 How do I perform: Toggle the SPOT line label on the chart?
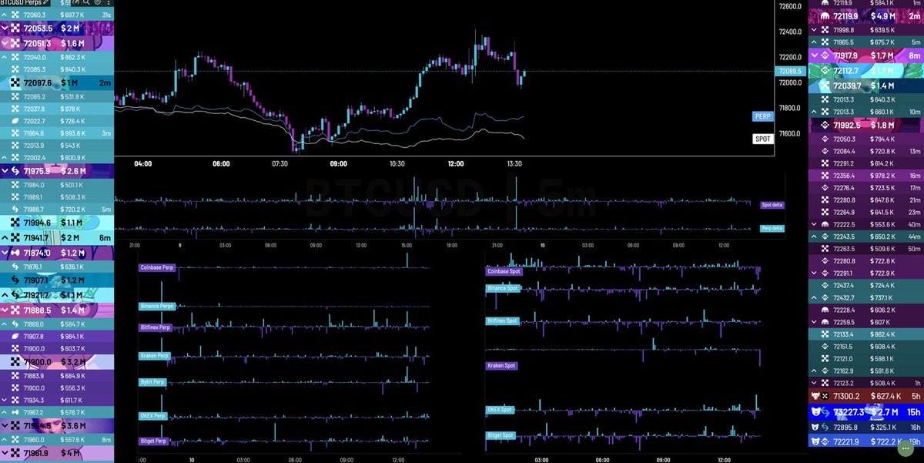coord(762,139)
